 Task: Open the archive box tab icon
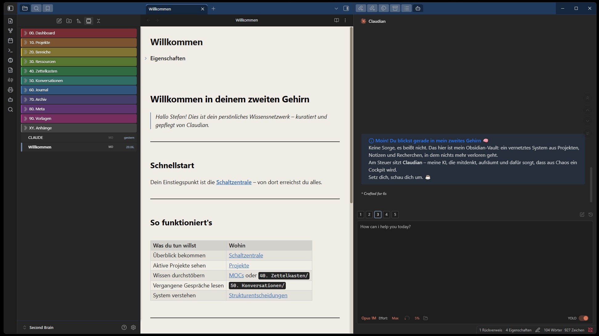(395, 8)
